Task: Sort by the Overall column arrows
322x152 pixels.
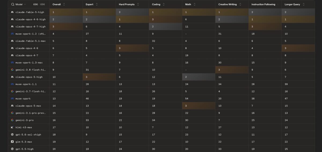Action: [x=64, y=5]
